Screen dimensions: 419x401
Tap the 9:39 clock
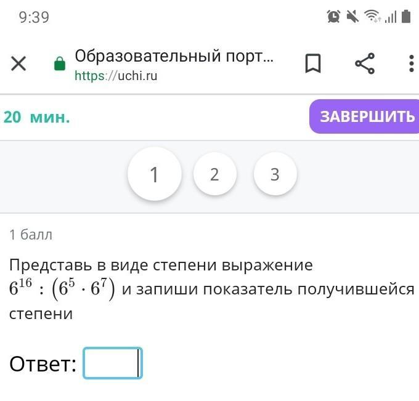tap(34, 17)
